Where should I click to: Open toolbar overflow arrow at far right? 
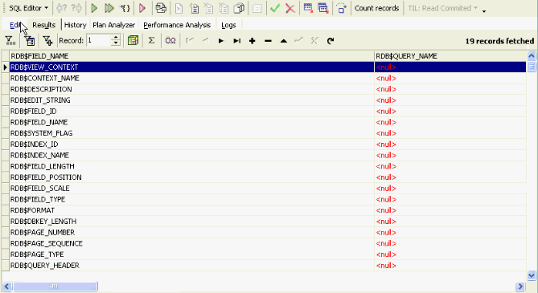[x=484, y=11]
